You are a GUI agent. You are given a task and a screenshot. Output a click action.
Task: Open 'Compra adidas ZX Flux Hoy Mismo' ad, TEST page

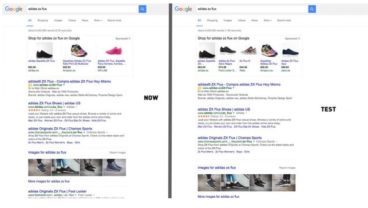(x=239, y=84)
